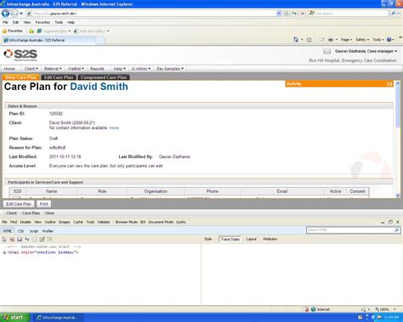Click the Home navigation item
This screenshot has height=322, width=403.
(9, 69)
